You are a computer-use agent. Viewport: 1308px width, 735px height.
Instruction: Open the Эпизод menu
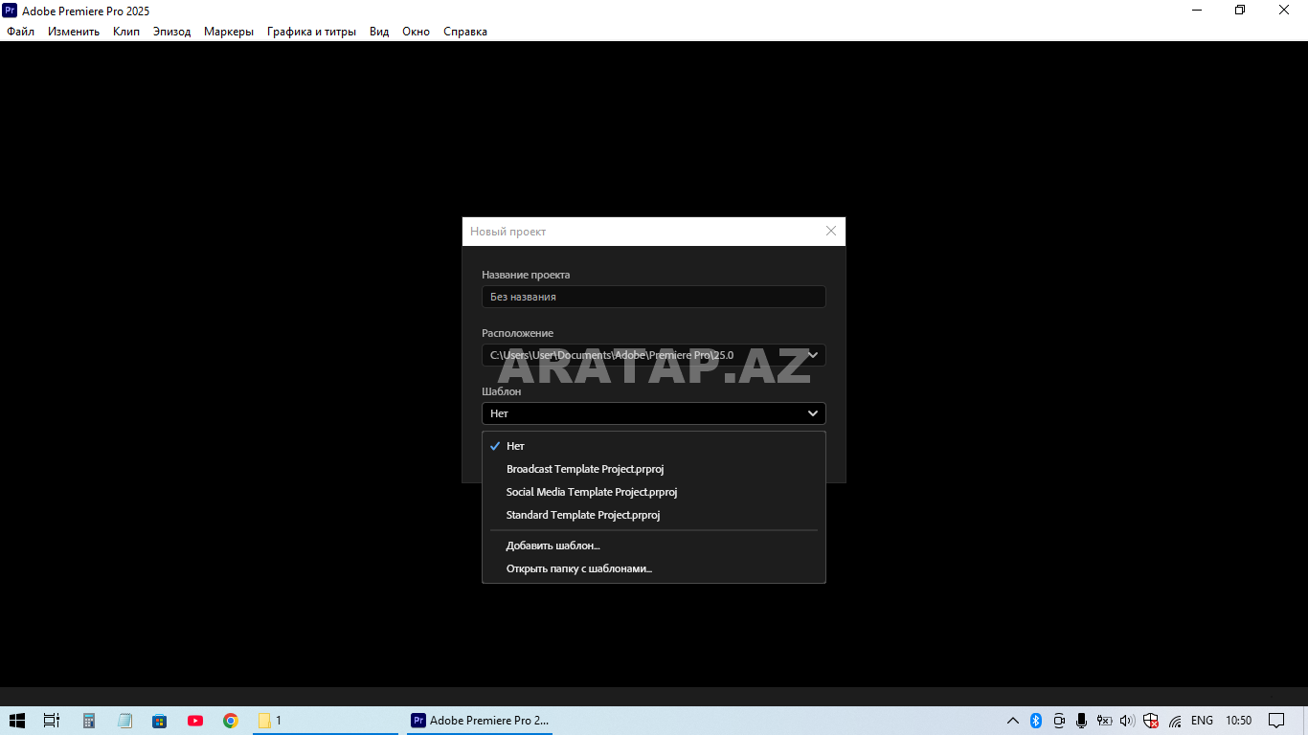172,32
